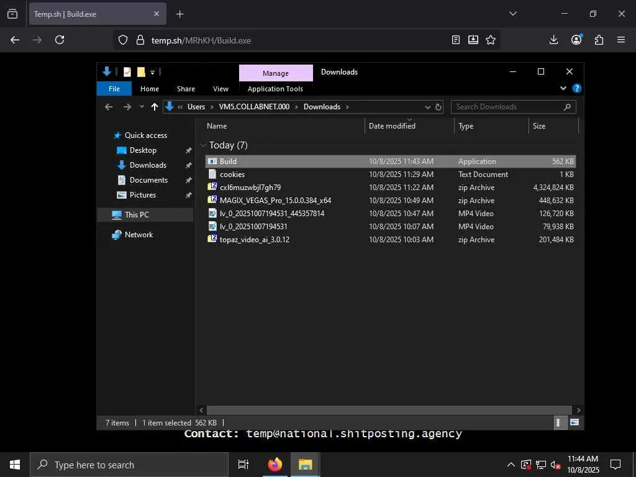Show hidden system tray icons
The image size is (636, 477).
pyautogui.click(x=511, y=465)
